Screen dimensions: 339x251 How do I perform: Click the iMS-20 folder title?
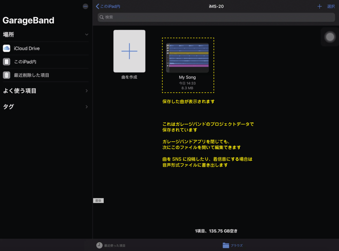tap(216, 6)
